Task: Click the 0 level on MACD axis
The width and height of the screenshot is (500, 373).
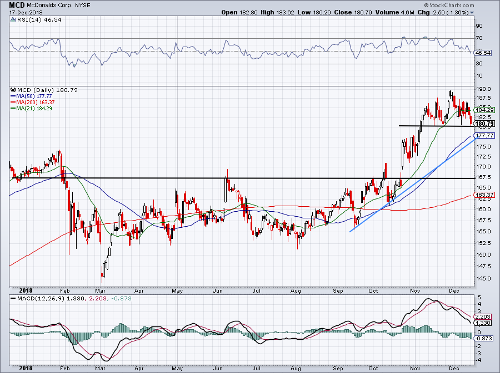Action: point(479,333)
